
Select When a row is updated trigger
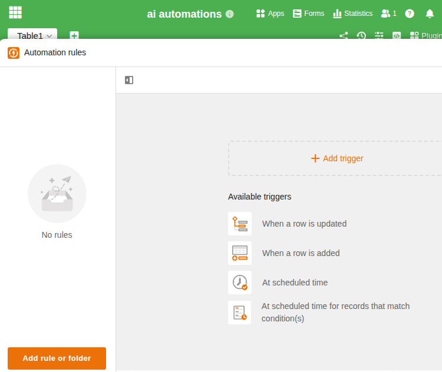tap(304, 224)
